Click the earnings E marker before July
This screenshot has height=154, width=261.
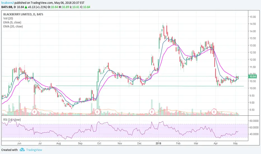(34, 112)
